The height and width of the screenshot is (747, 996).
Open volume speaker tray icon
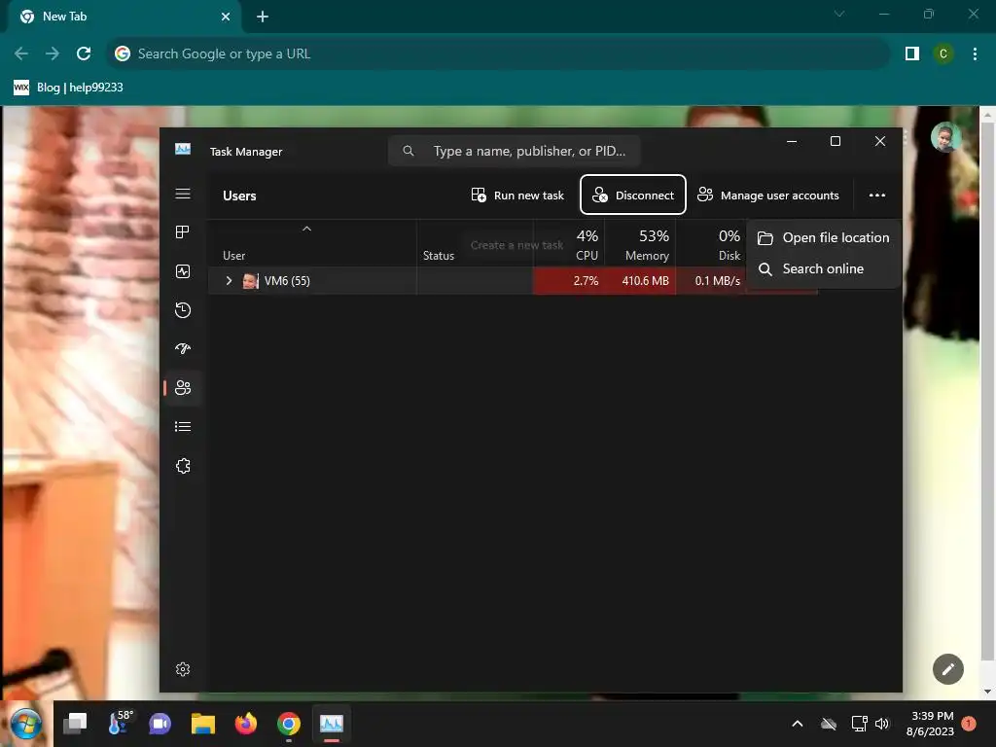click(x=882, y=724)
